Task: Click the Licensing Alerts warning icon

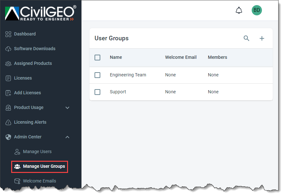Action: pyautogui.click(x=8, y=122)
